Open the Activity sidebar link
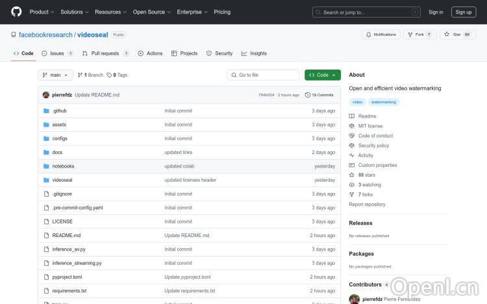Image resolution: width=487 pixels, height=304 pixels. (366, 155)
